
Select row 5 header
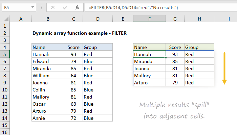click(5, 54)
